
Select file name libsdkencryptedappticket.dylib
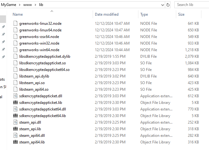(x=45, y=56)
